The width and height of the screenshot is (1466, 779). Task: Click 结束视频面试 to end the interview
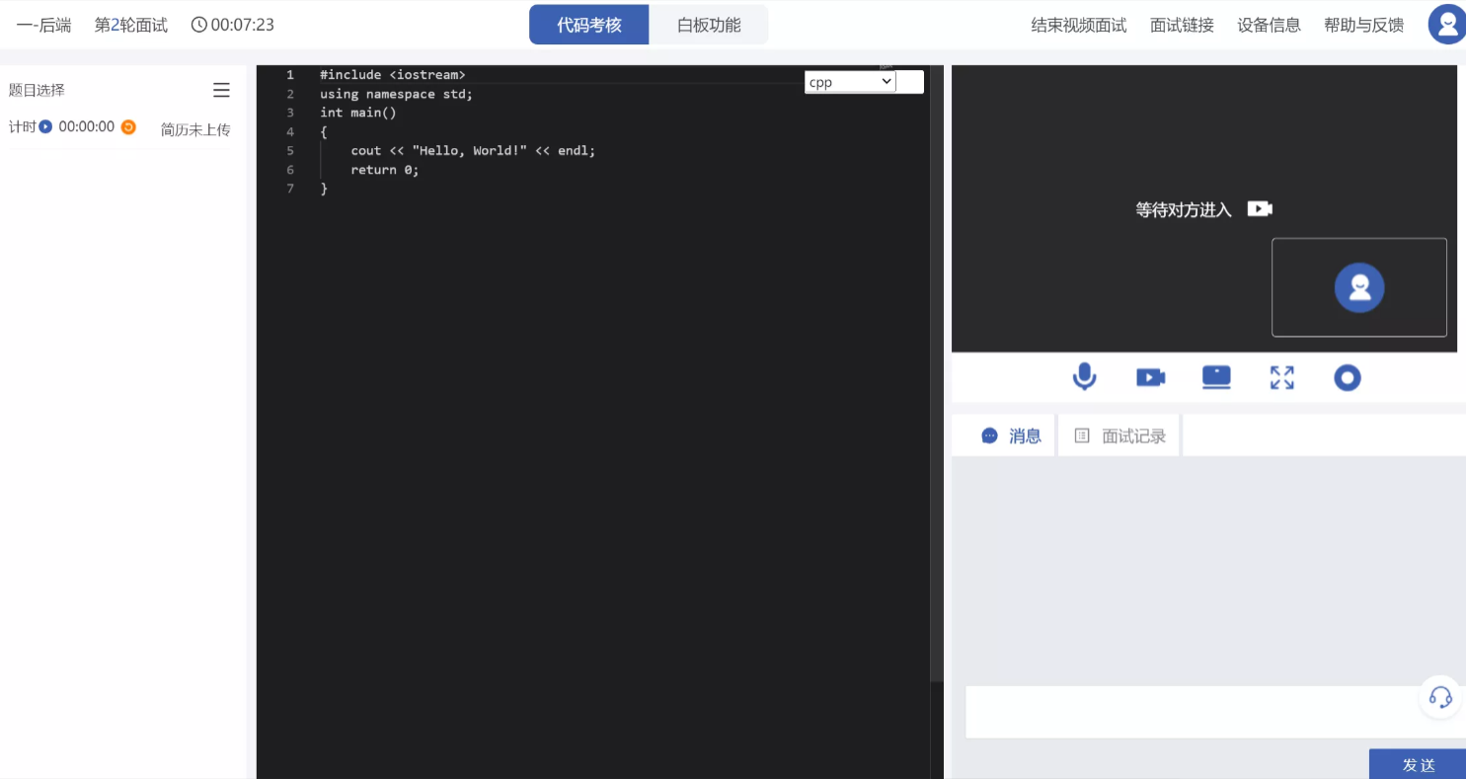click(1079, 25)
